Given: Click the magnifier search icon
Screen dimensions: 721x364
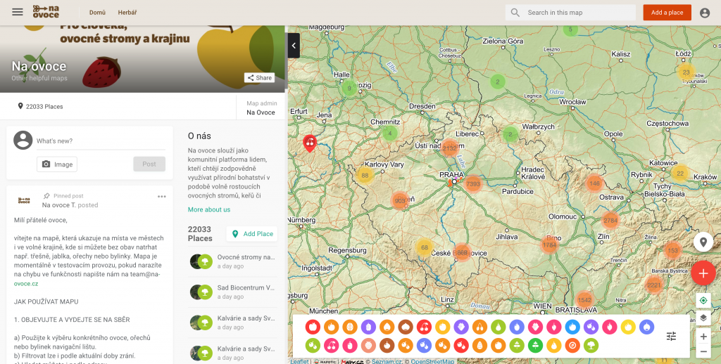Looking at the screenshot, I should coord(515,13).
